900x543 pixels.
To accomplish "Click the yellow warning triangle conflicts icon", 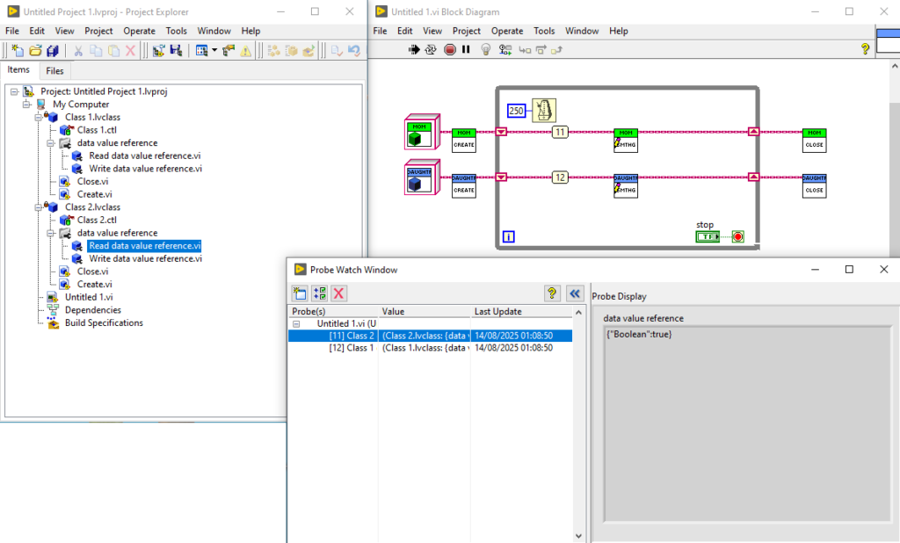I will (x=246, y=50).
